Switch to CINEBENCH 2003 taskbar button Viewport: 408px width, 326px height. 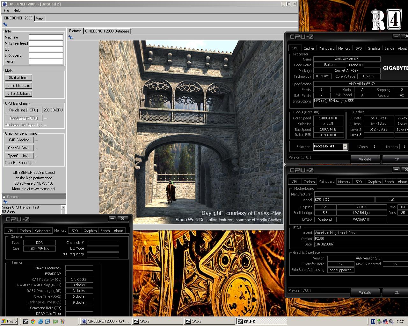coord(106,321)
